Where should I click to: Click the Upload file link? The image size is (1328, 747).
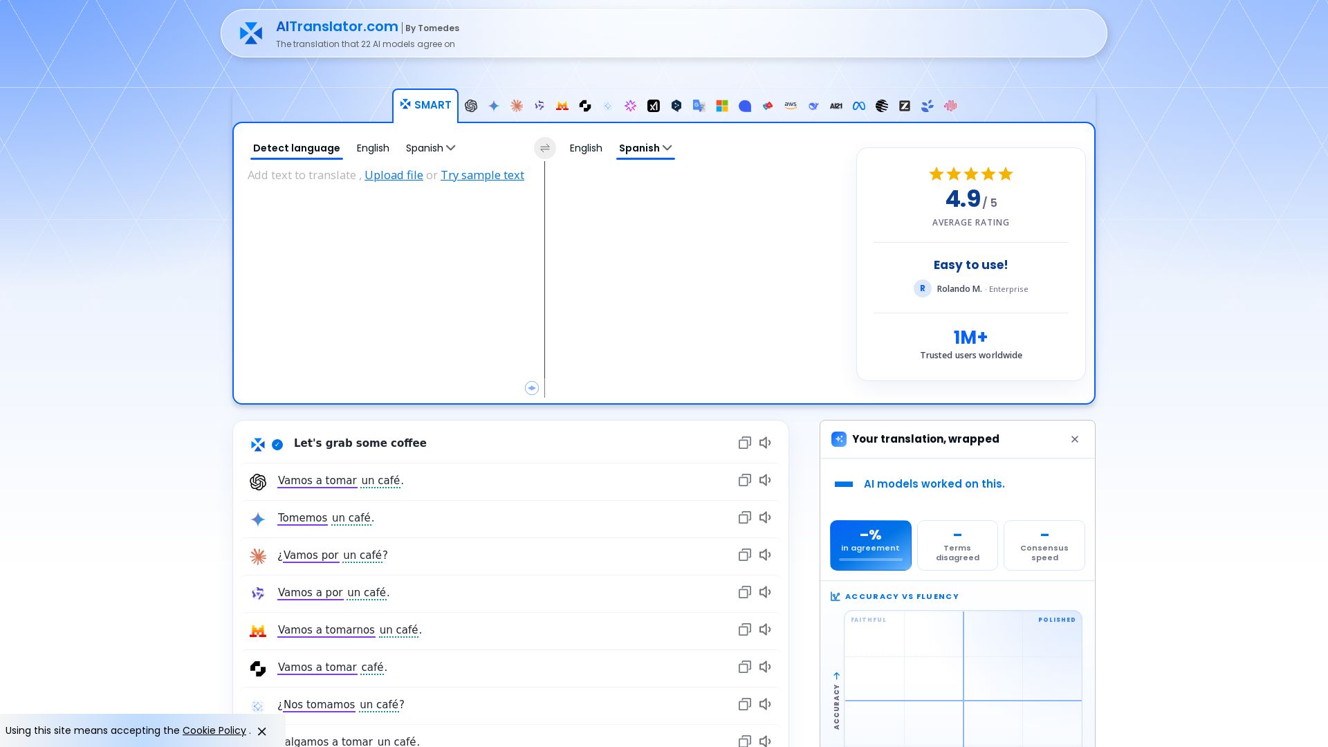point(394,176)
